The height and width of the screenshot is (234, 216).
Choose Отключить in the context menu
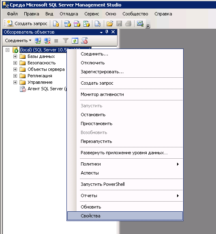tap(125, 63)
